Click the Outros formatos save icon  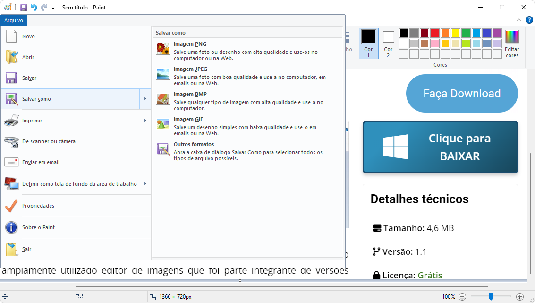tap(163, 149)
